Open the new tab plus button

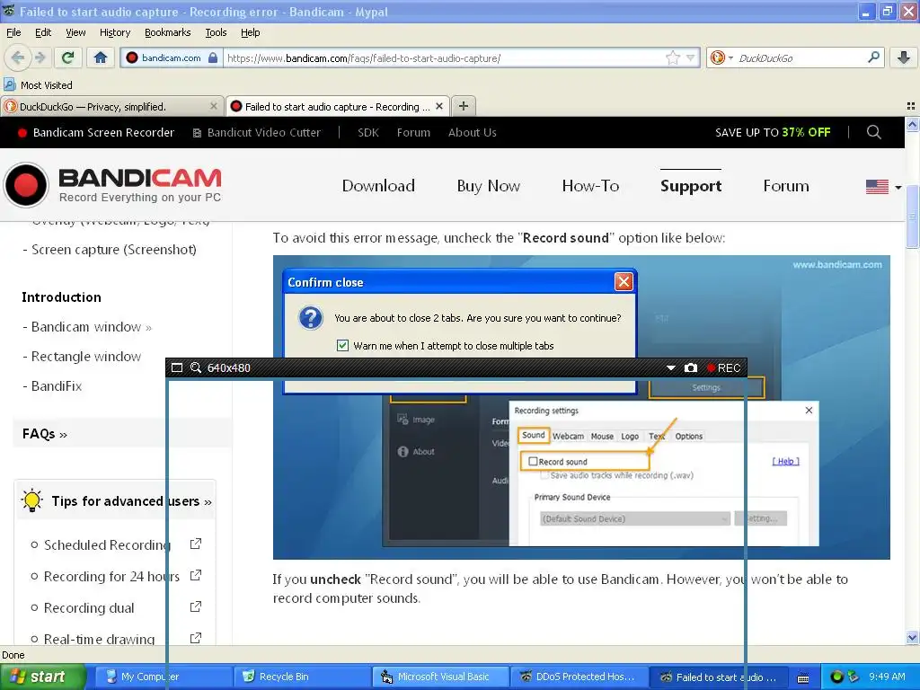[464, 106]
